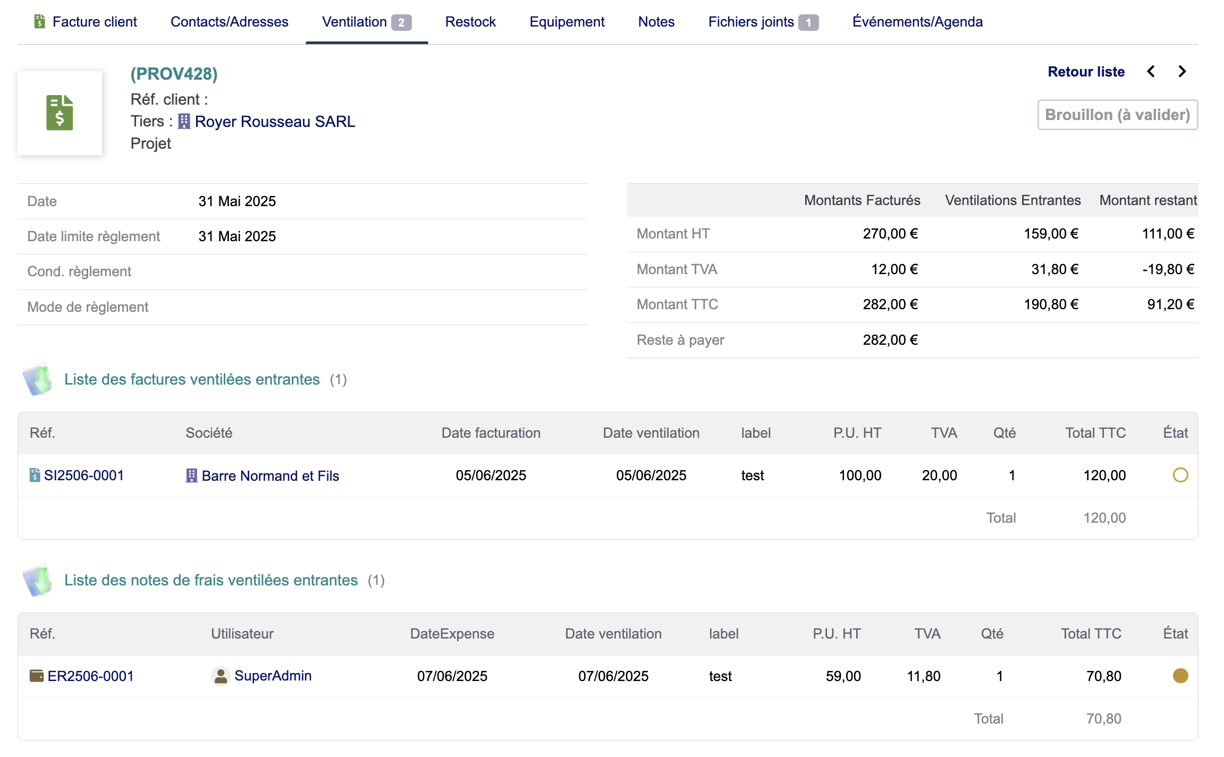
Task: Go to the Événements/Agenda tab
Action: click(x=917, y=22)
